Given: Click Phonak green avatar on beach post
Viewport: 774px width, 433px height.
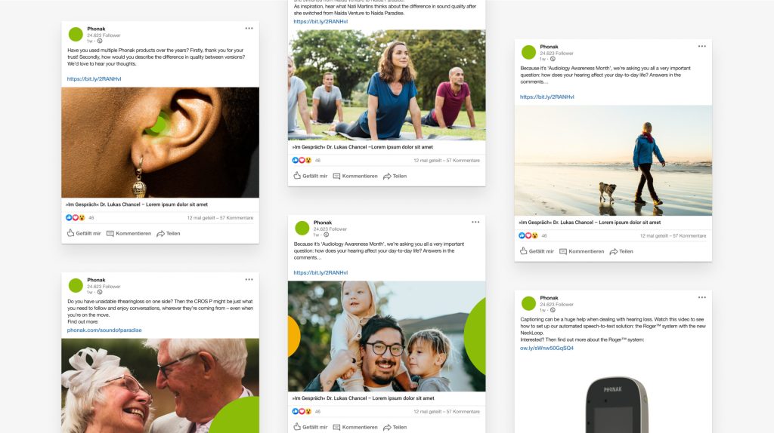Looking at the screenshot, I should click(528, 52).
